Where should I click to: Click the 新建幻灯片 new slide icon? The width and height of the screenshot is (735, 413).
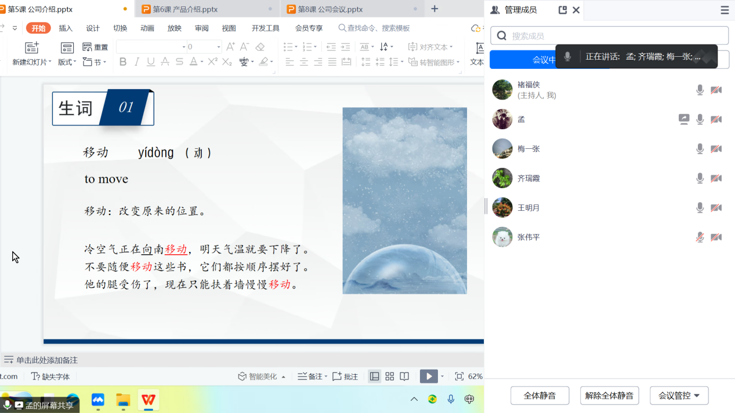32,48
